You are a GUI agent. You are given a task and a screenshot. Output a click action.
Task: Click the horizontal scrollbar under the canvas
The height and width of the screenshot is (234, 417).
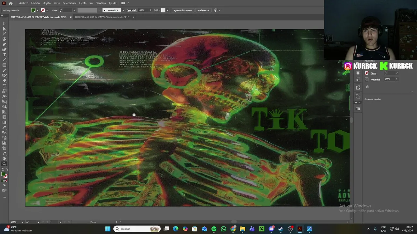click(234, 222)
